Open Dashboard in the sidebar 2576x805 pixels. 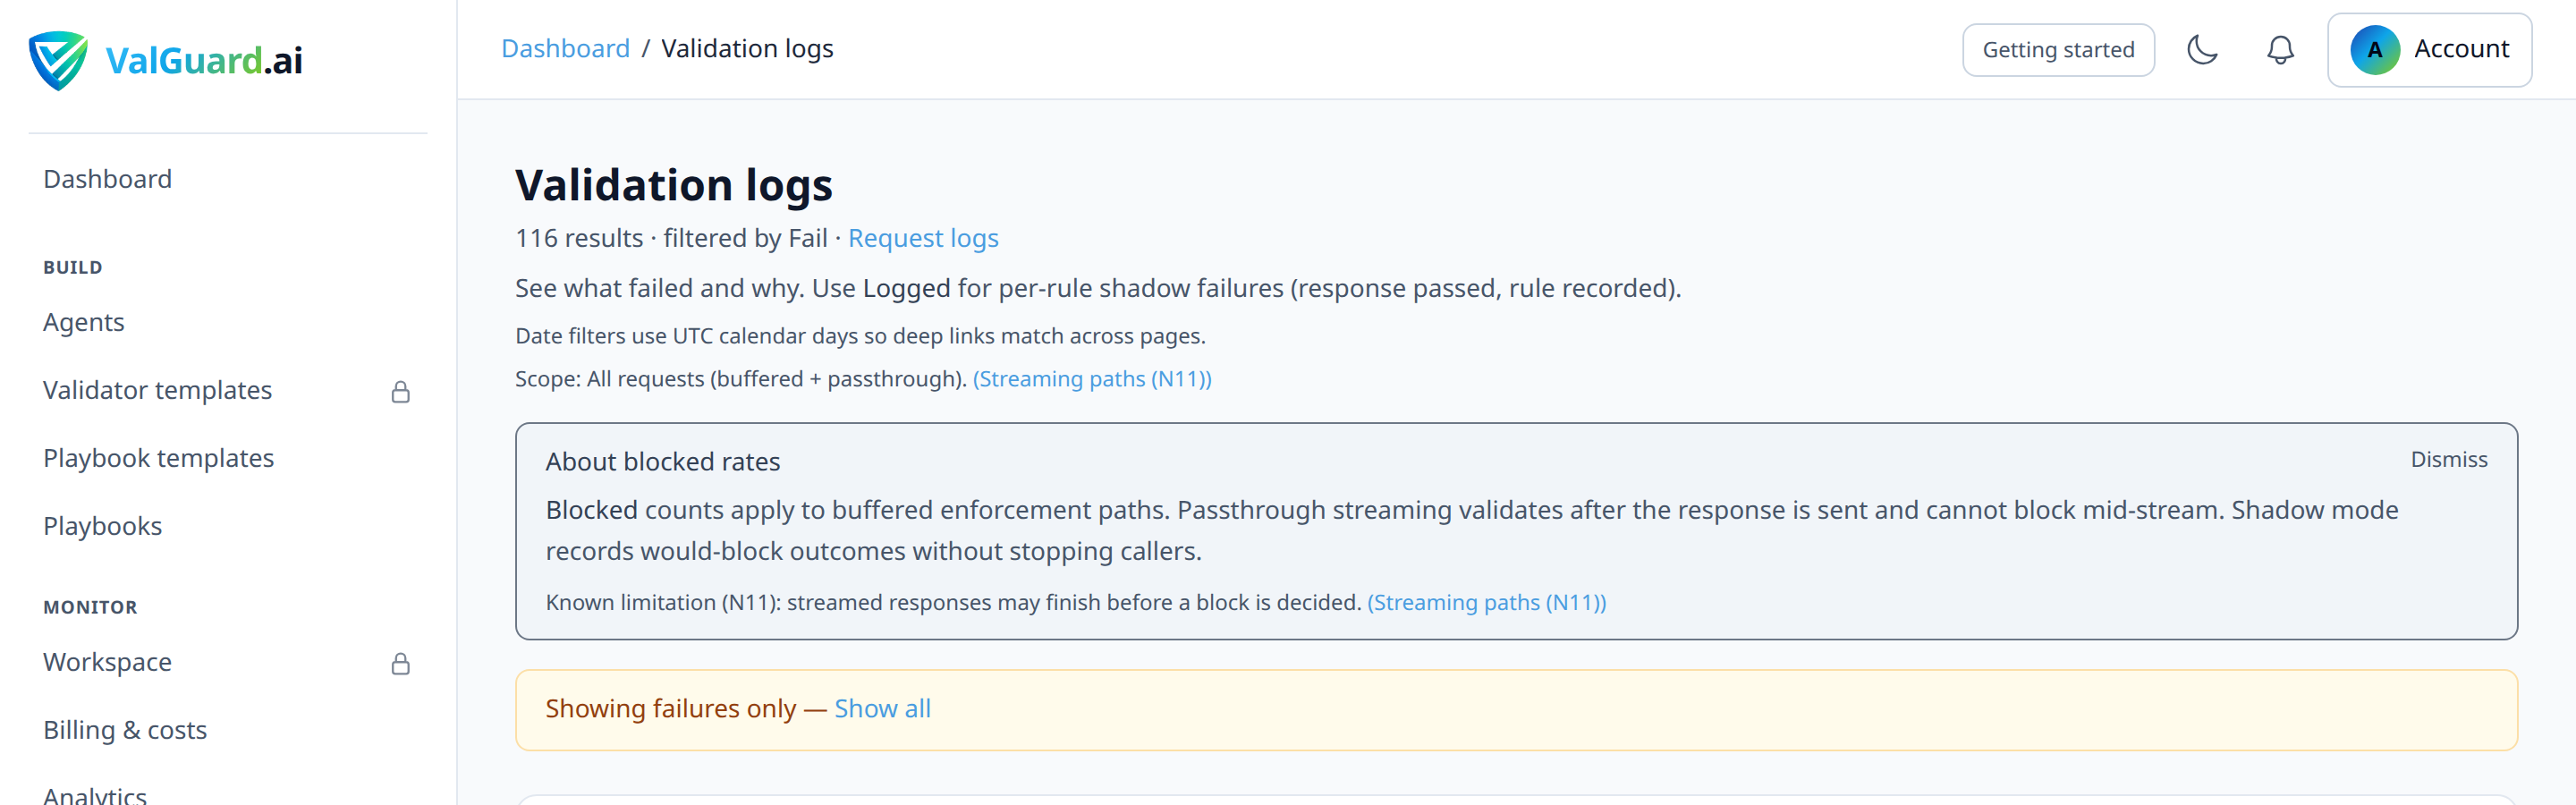[x=107, y=179]
